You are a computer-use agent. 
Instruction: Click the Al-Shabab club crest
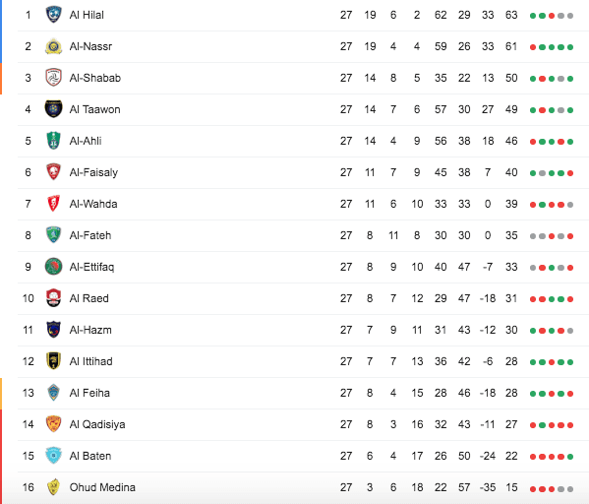click(53, 78)
